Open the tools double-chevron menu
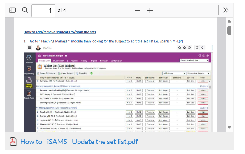This screenshot has width=245, height=154. [x=226, y=10]
